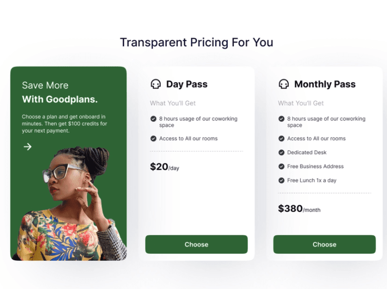Click the Monthly Pass check icon for 8 hours usage
Image resolution: width=387 pixels, height=289 pixels.
(x=281, y=119)
